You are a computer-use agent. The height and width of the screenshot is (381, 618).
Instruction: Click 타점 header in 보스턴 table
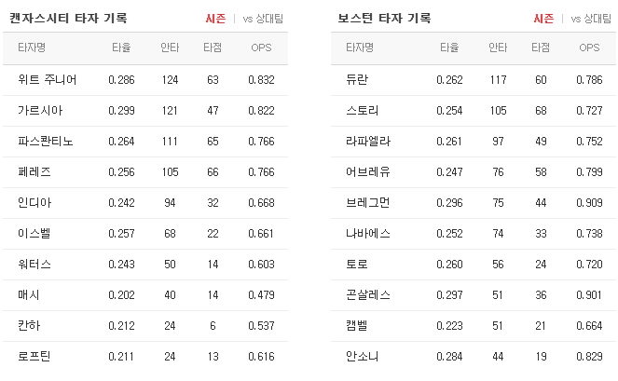(x=541, y=48)
